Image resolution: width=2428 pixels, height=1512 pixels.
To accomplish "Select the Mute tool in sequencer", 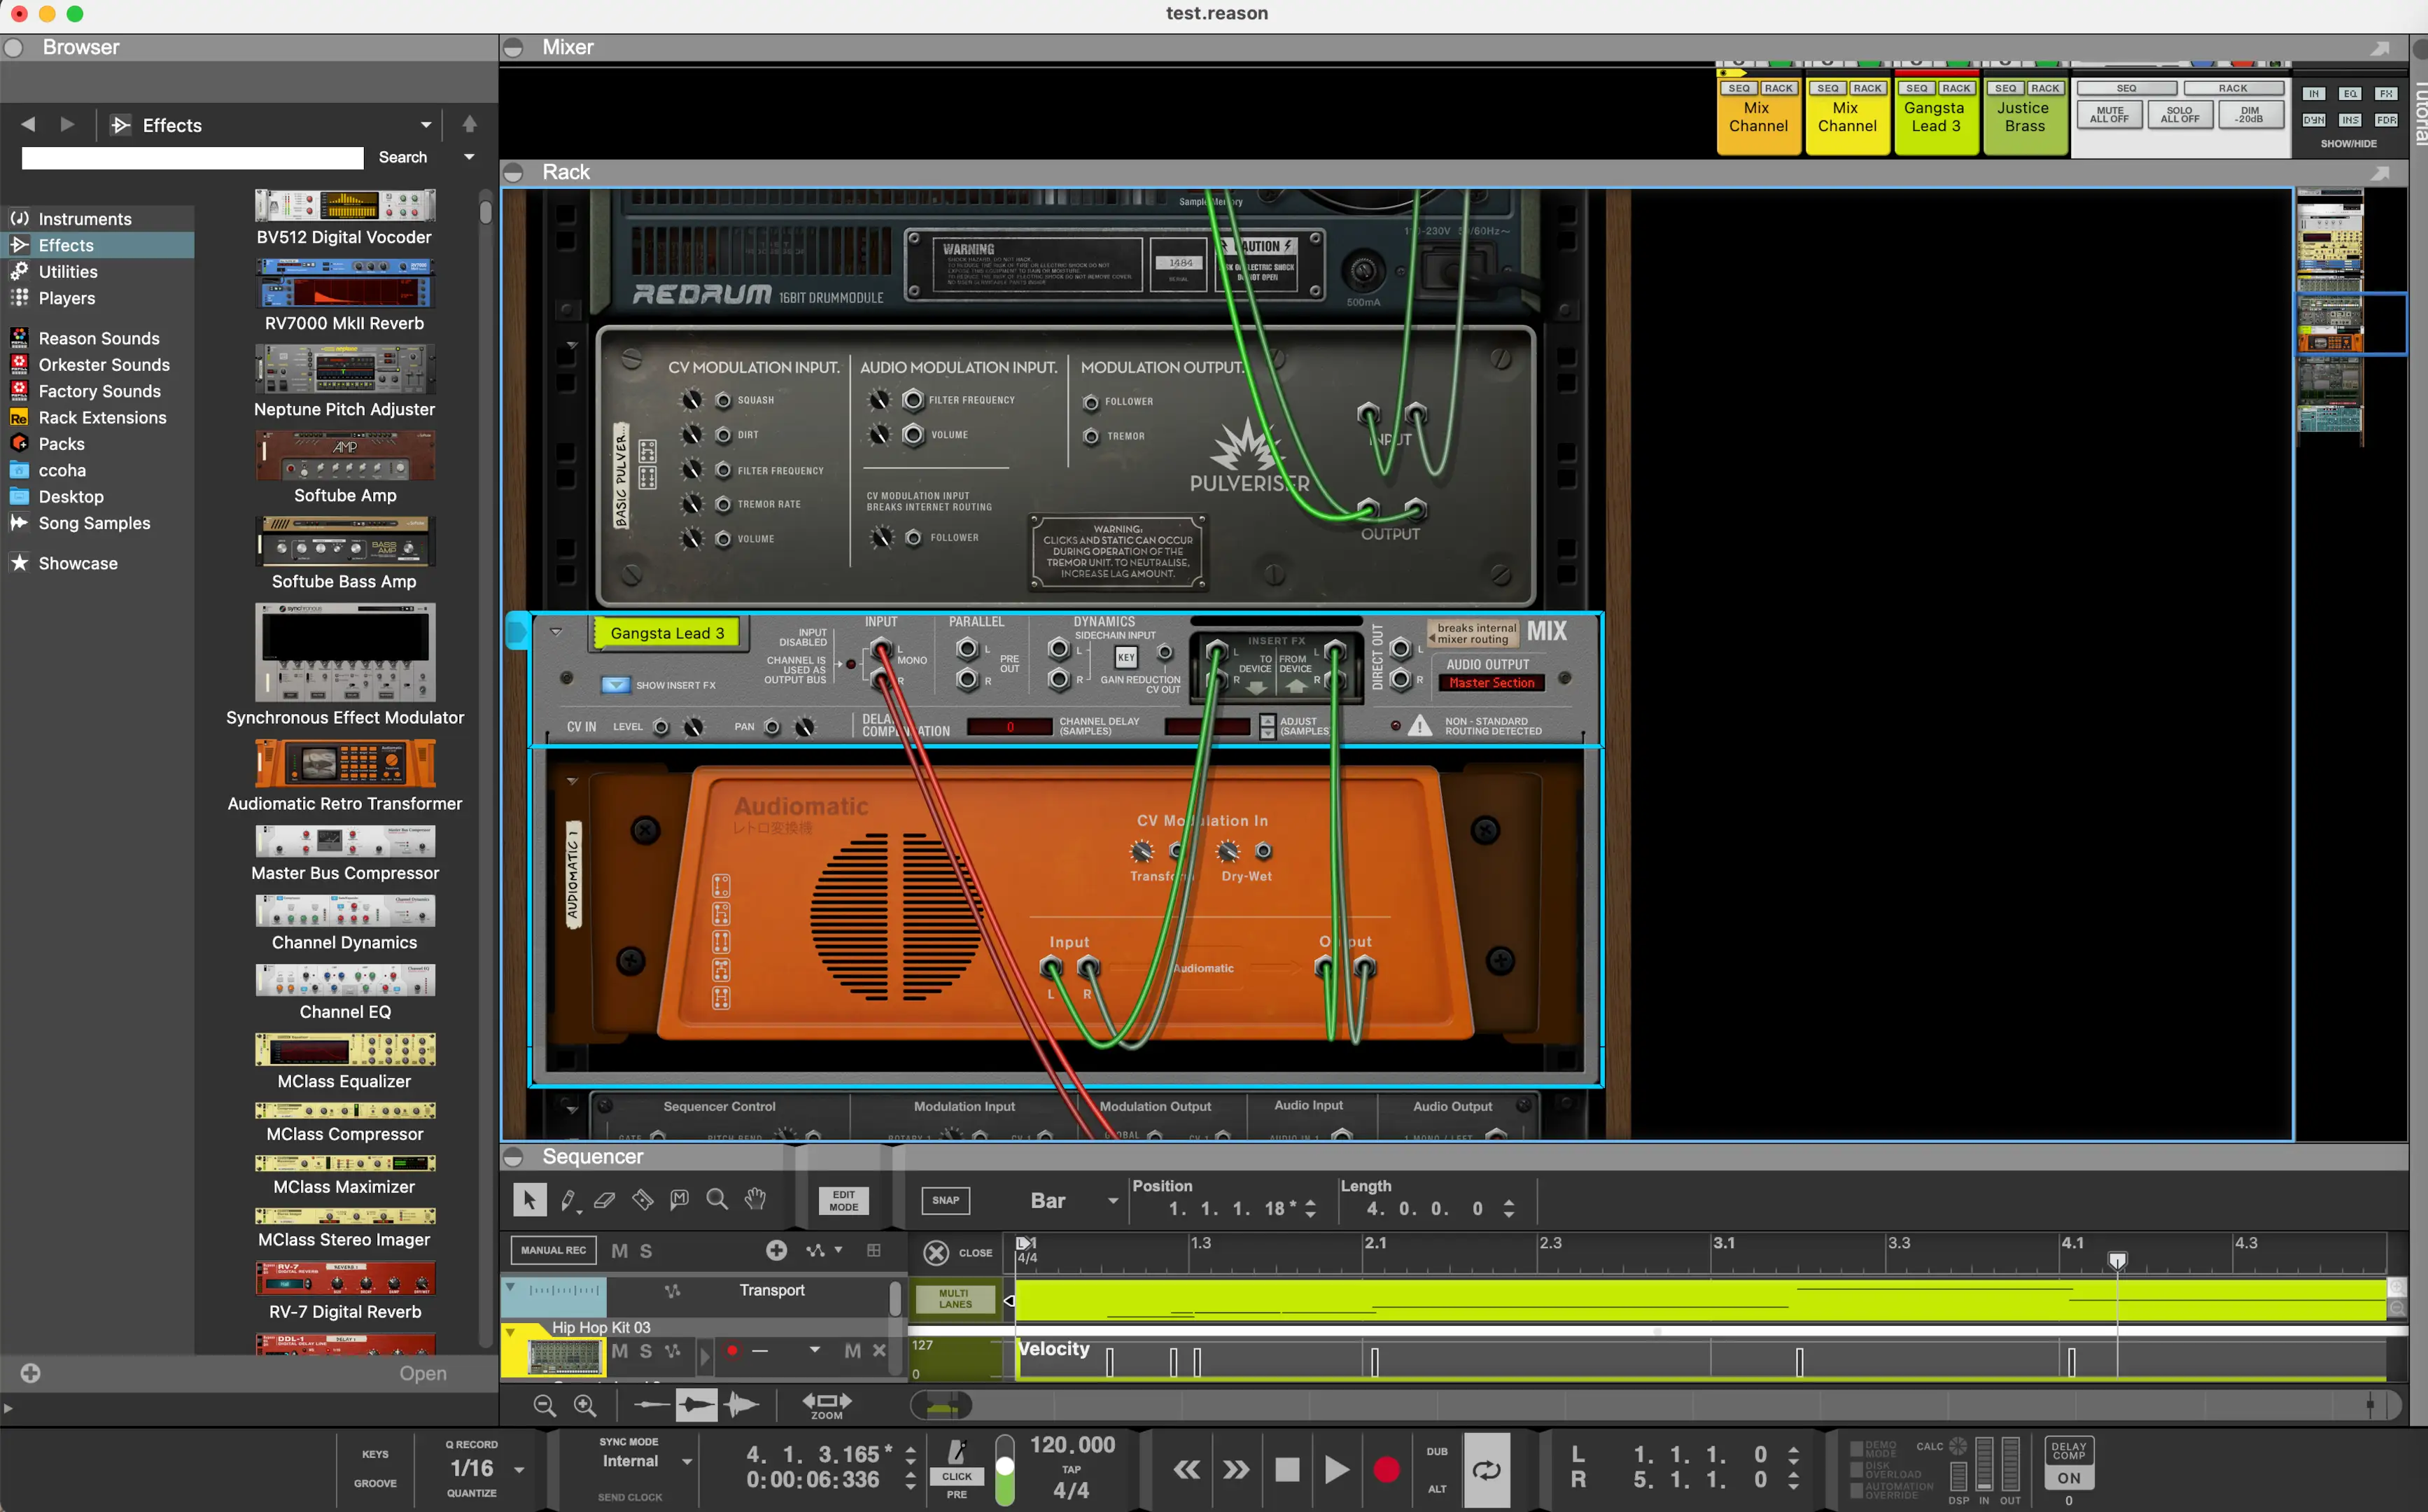I will click(x=680, y=1199).
